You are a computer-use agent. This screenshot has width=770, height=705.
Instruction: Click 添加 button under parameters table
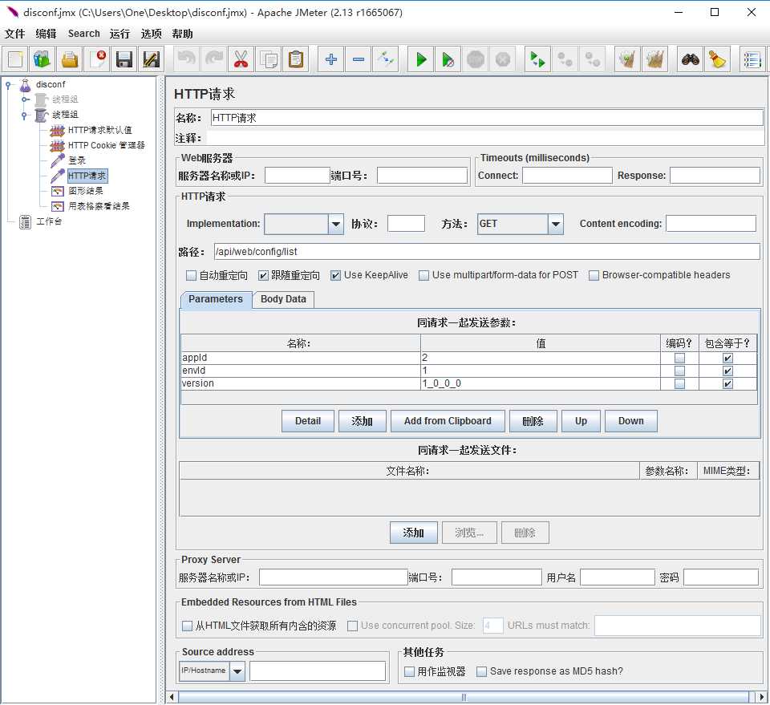click(x=363, y=421)
